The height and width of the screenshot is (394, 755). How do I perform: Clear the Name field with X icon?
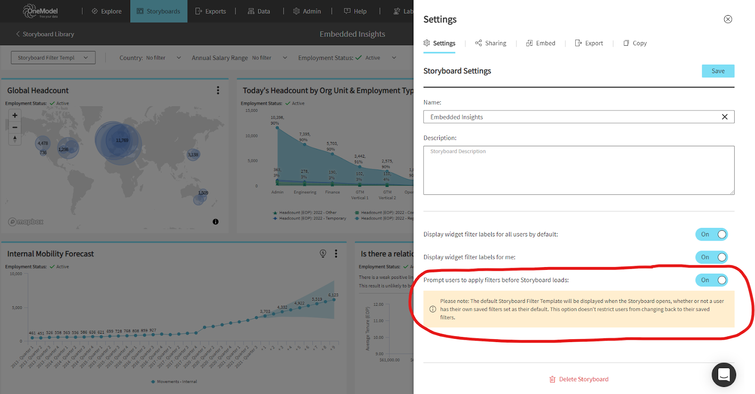click(x=724, y=117)
